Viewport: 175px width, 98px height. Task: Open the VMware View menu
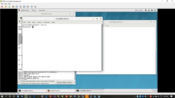6,4
